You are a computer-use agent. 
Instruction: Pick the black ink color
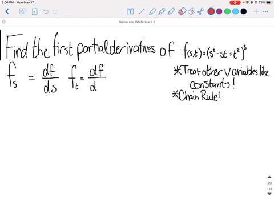tap(244, 11)
